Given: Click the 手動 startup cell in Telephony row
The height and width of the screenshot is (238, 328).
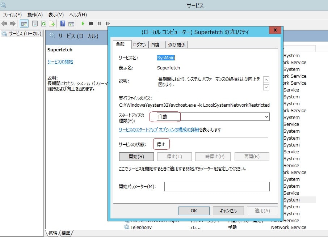Looking at the screenshot, I should pos(232,227).
